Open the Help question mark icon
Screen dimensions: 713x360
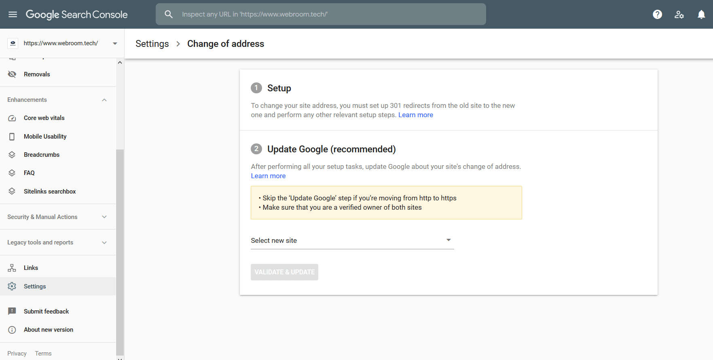point(658,15)
